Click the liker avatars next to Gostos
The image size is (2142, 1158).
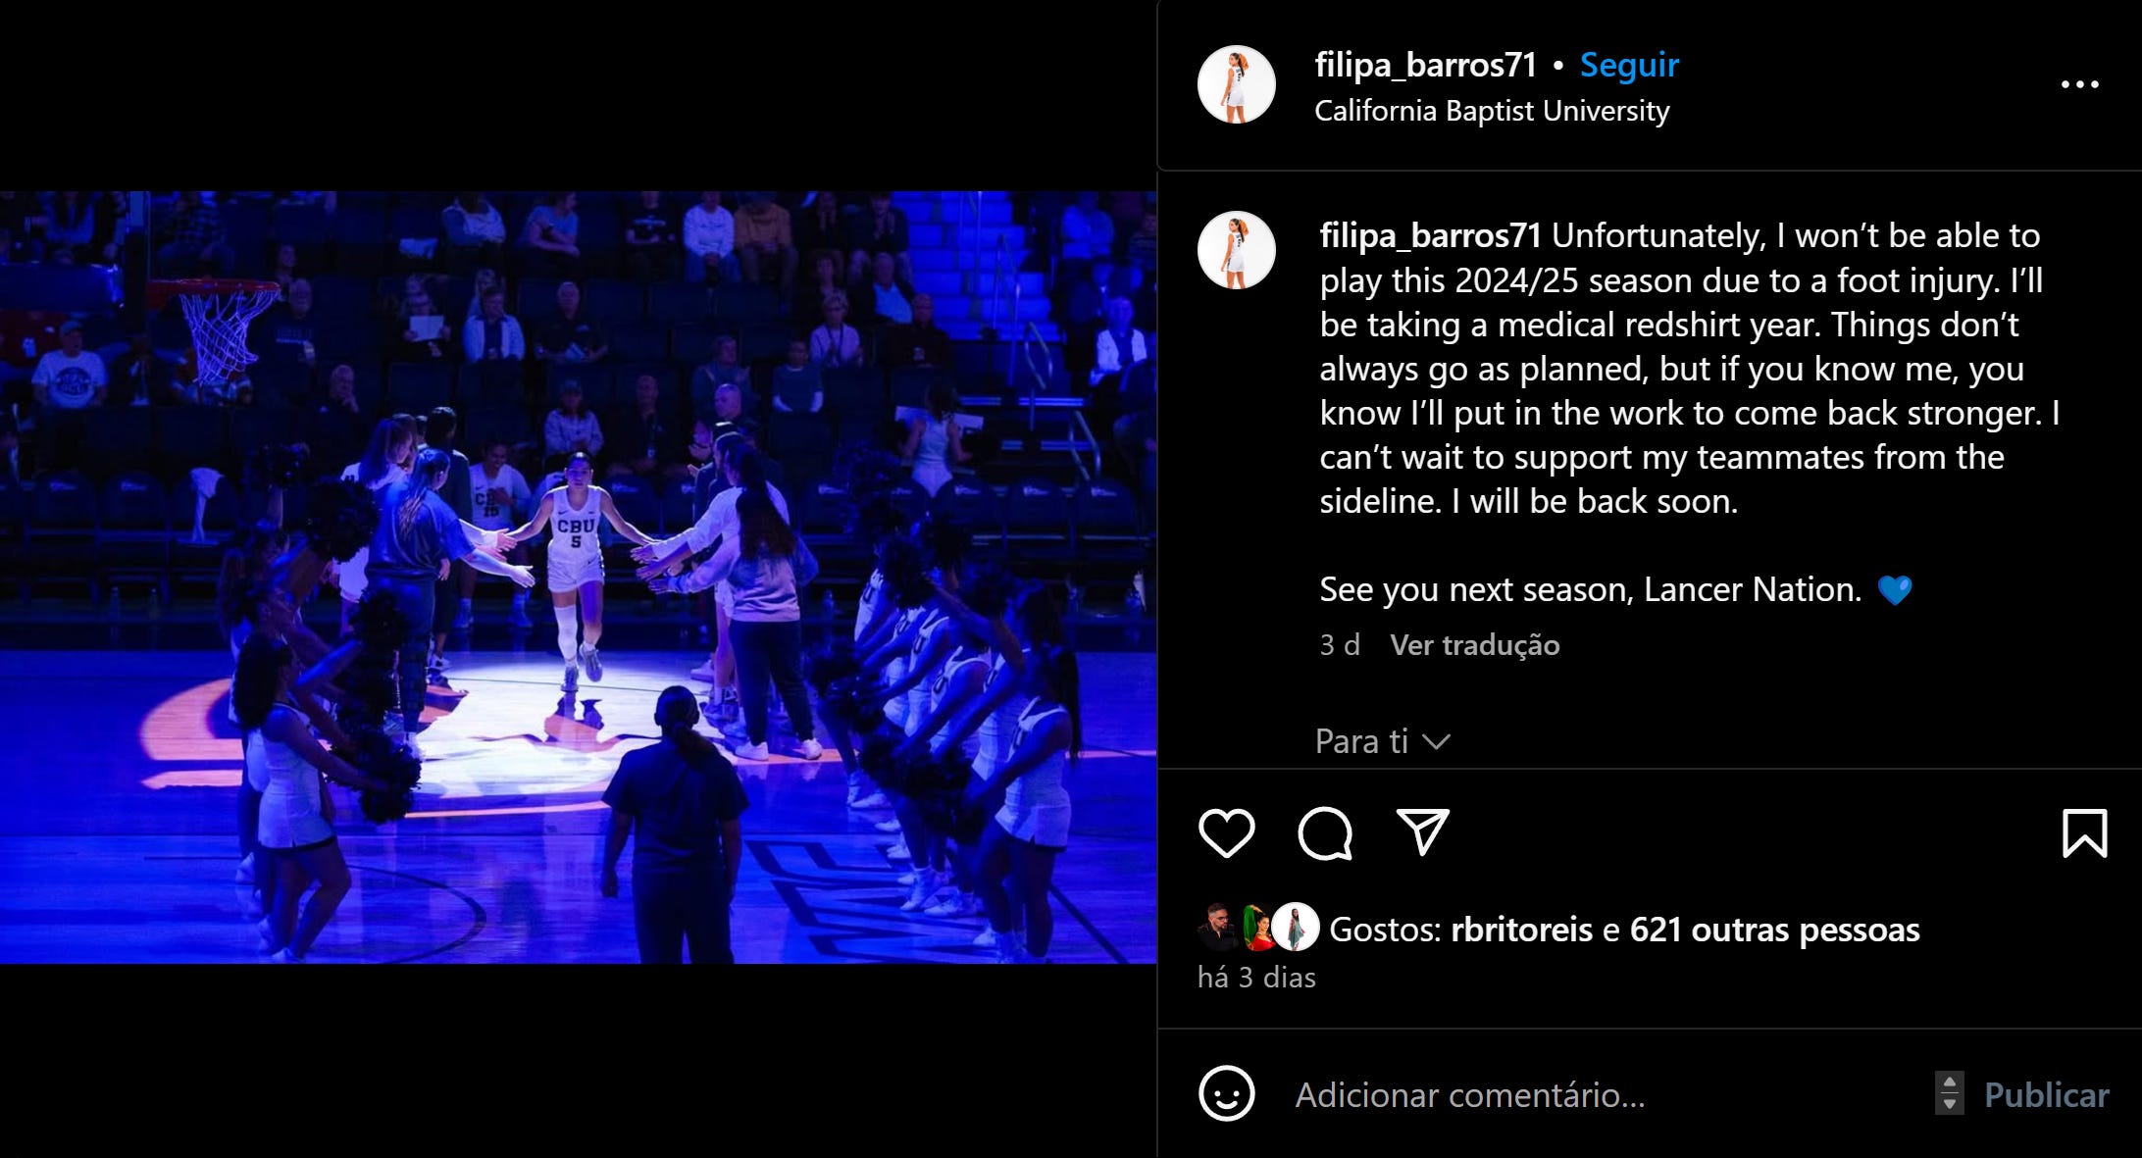coord(1258,928)
